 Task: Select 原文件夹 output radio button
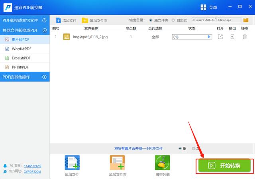coord(151,20)
